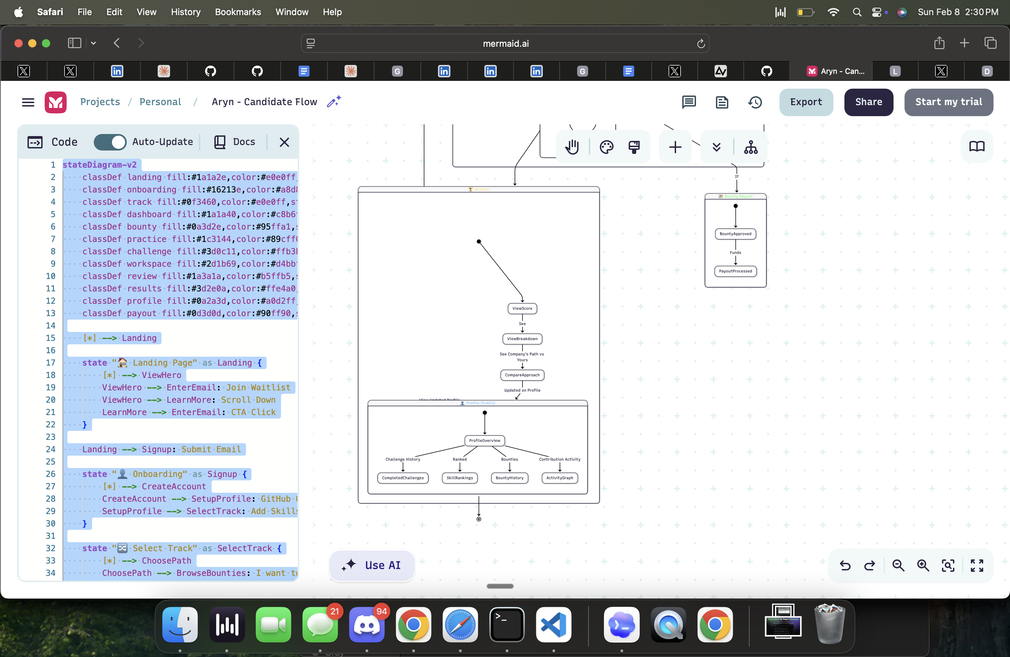Switch to the Docs tab
Screen dimensions: 1010x657
[x=235, y=142]
